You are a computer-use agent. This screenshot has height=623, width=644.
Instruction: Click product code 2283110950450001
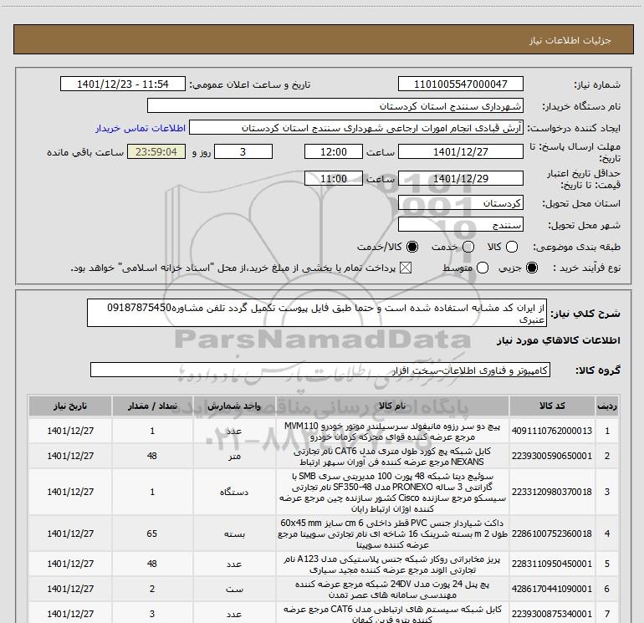coord(552,564)
